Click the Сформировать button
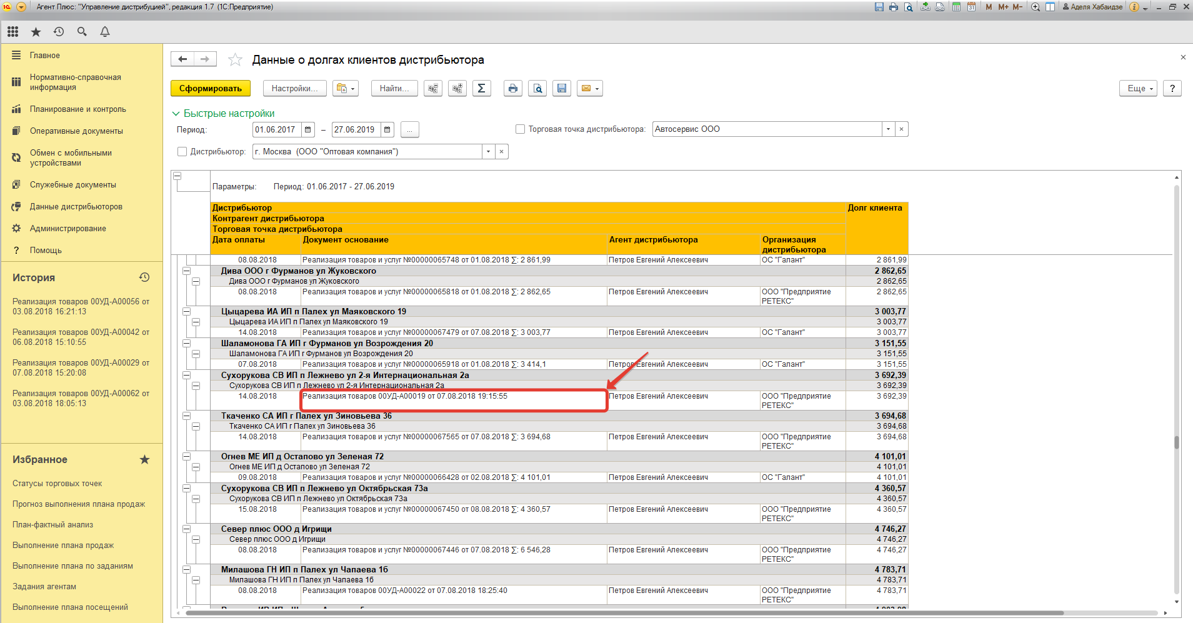The width and height of the screenshot is (1193, 623). pos(211,88)
